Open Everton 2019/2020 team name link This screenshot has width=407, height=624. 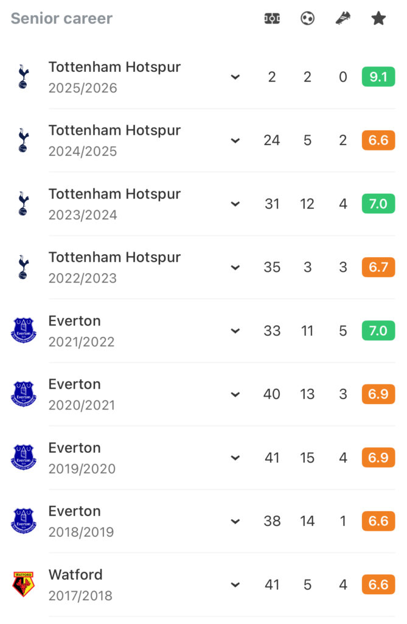click(74, 448)
